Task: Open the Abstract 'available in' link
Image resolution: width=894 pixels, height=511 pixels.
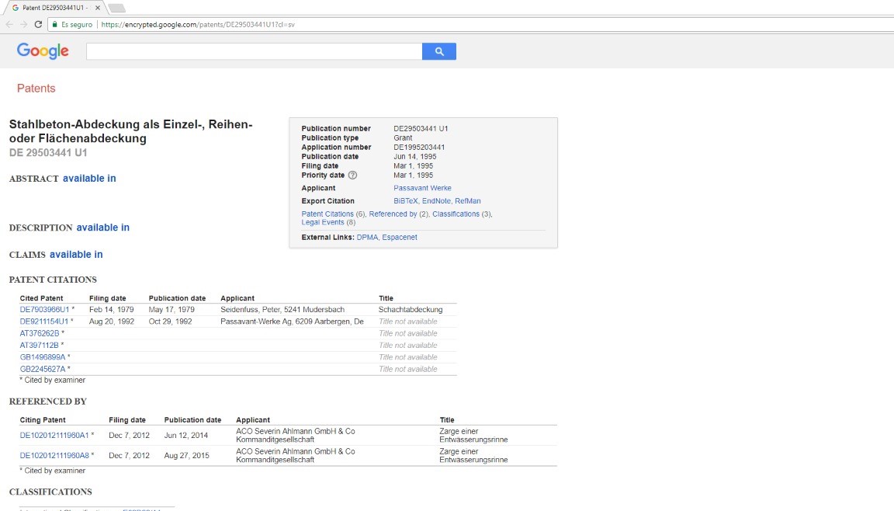Action: tap(89, 179)
